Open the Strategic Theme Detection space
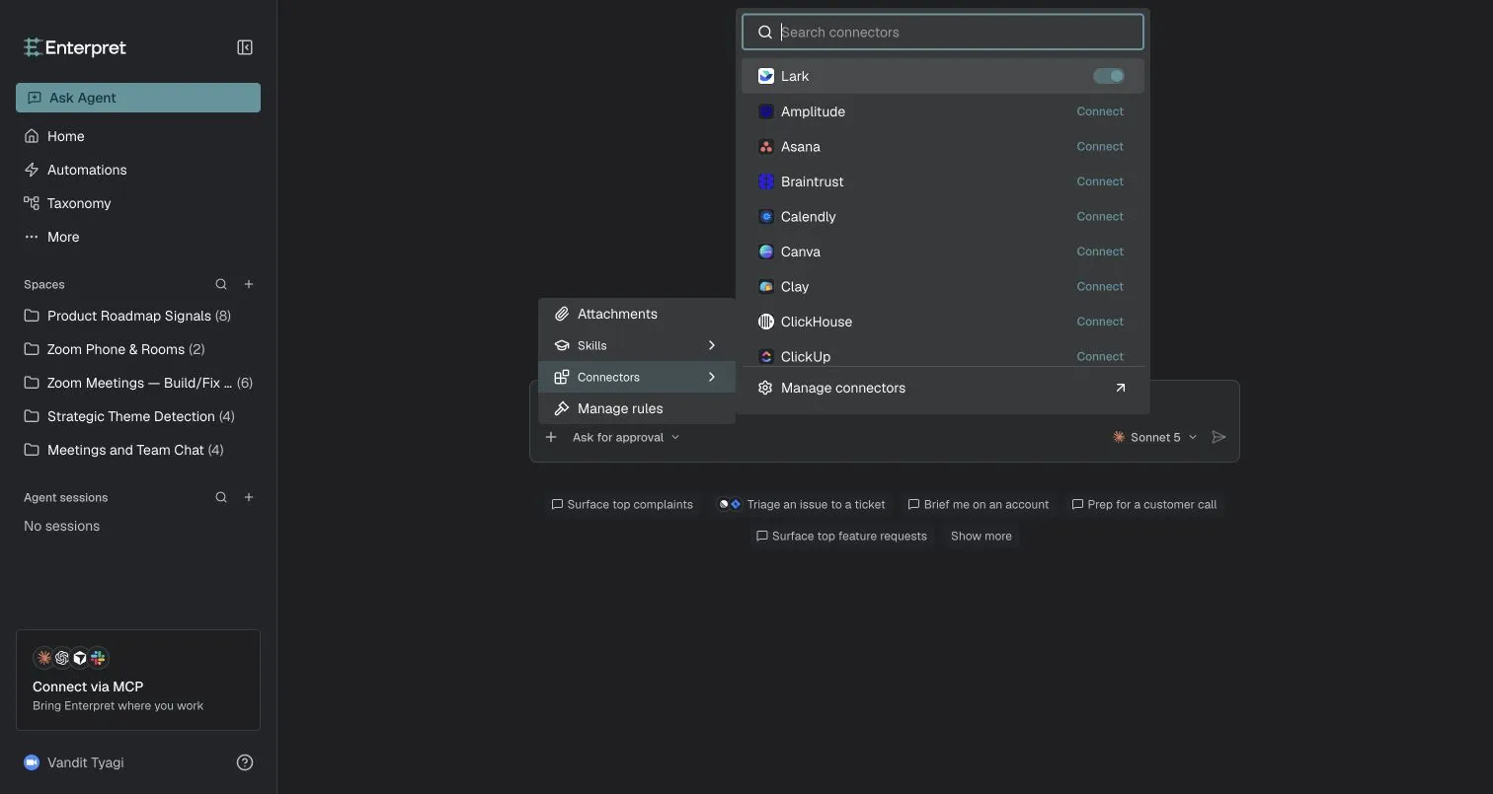1493x794 pixels. click(138, 416)
